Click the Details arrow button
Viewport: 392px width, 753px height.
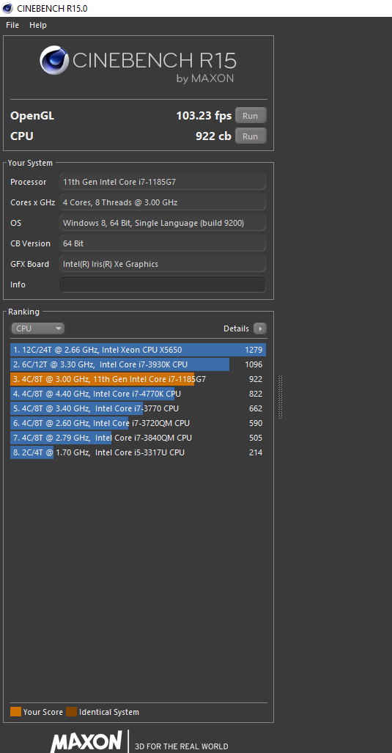pyautogui.click(x=260, y=328)
